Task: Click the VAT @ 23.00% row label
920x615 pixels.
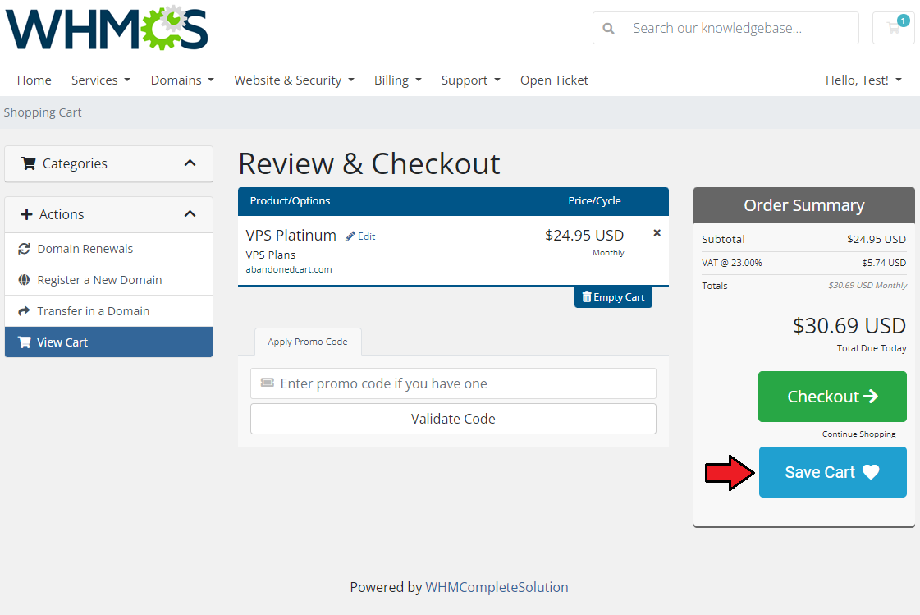Action: pyautogui.click(x=732, y=263)
